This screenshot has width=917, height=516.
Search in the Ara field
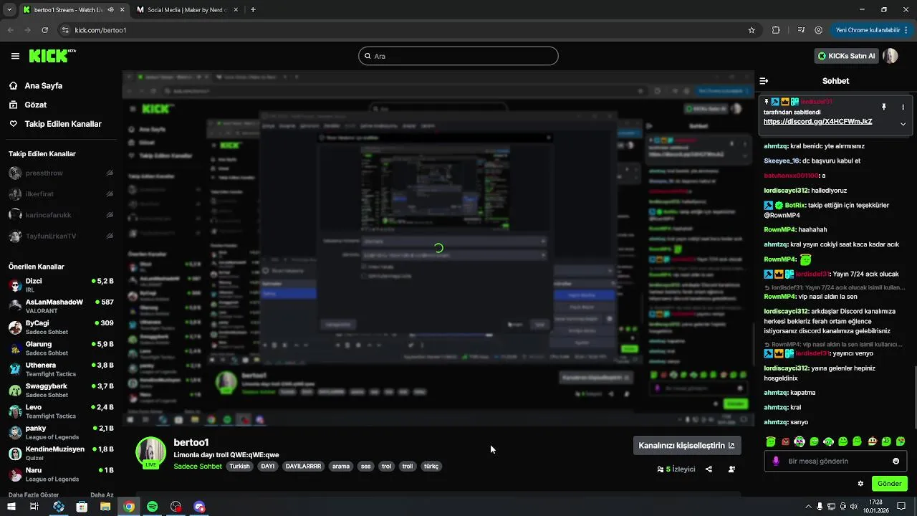tap(458, 56)
